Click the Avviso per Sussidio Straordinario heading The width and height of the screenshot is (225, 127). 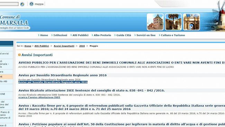tap(63, 75)
